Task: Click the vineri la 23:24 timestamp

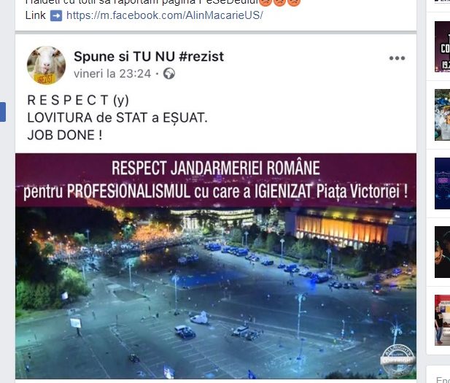Action: 112,74
